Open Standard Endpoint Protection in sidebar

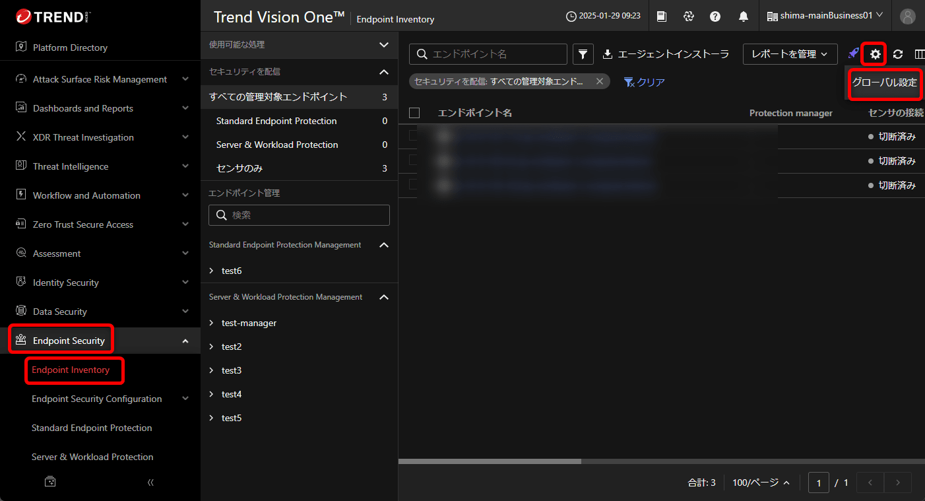point(92,428)
